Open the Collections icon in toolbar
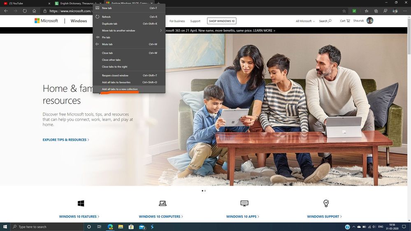 click(376, 11)
